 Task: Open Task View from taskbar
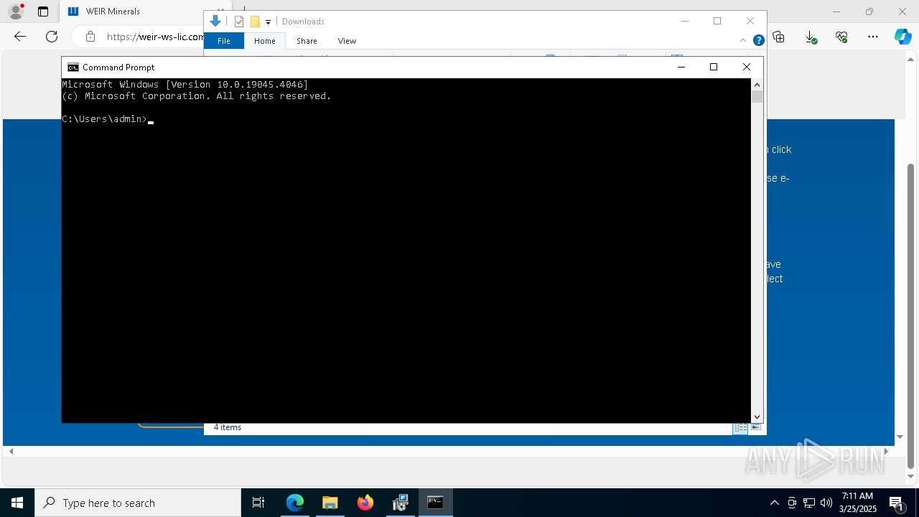[258, 503]
